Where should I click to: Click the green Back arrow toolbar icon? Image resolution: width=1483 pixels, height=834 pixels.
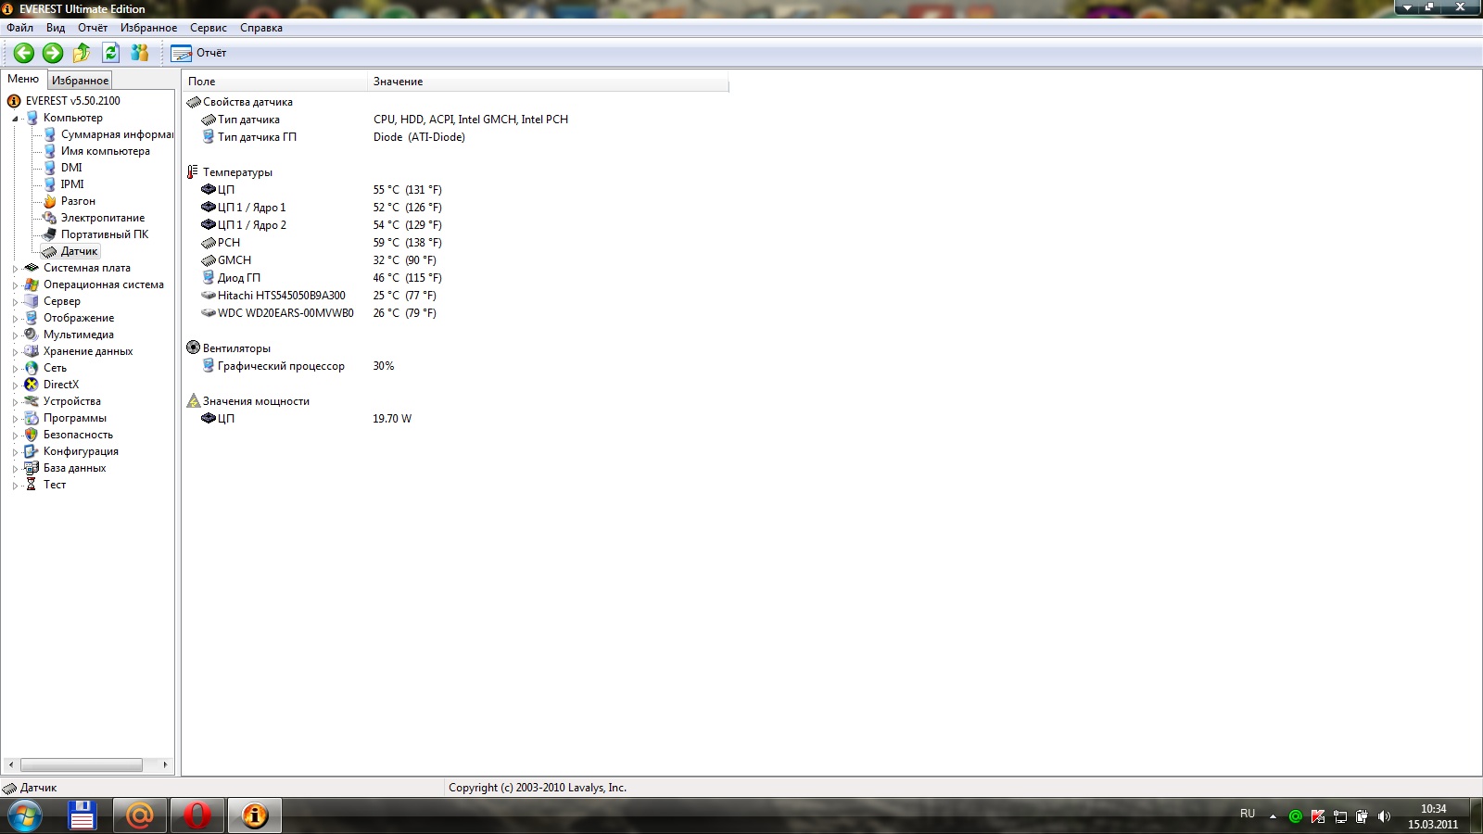click(24, 53)
